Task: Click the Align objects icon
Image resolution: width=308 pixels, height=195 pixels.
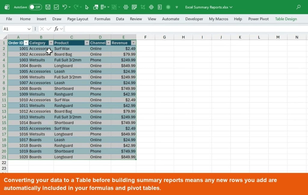Action: point(103,7)
